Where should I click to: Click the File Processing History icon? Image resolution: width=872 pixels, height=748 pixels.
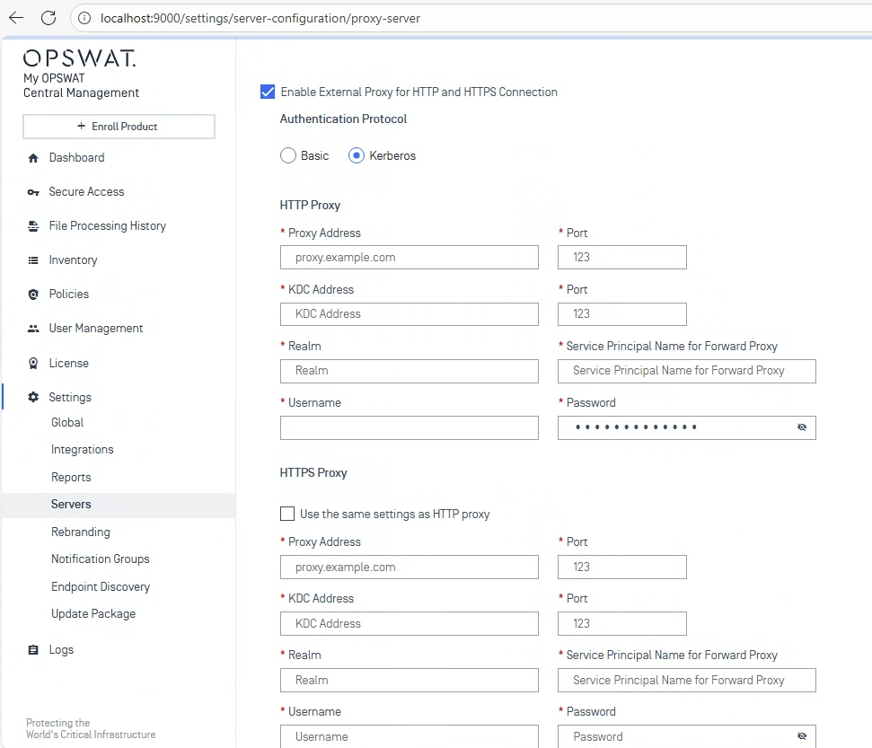tap(33, 226)
